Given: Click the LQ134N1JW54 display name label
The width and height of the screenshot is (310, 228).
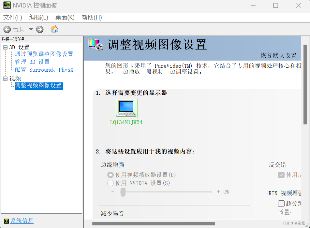Looking at the screenshot, I should coord(126,122).
